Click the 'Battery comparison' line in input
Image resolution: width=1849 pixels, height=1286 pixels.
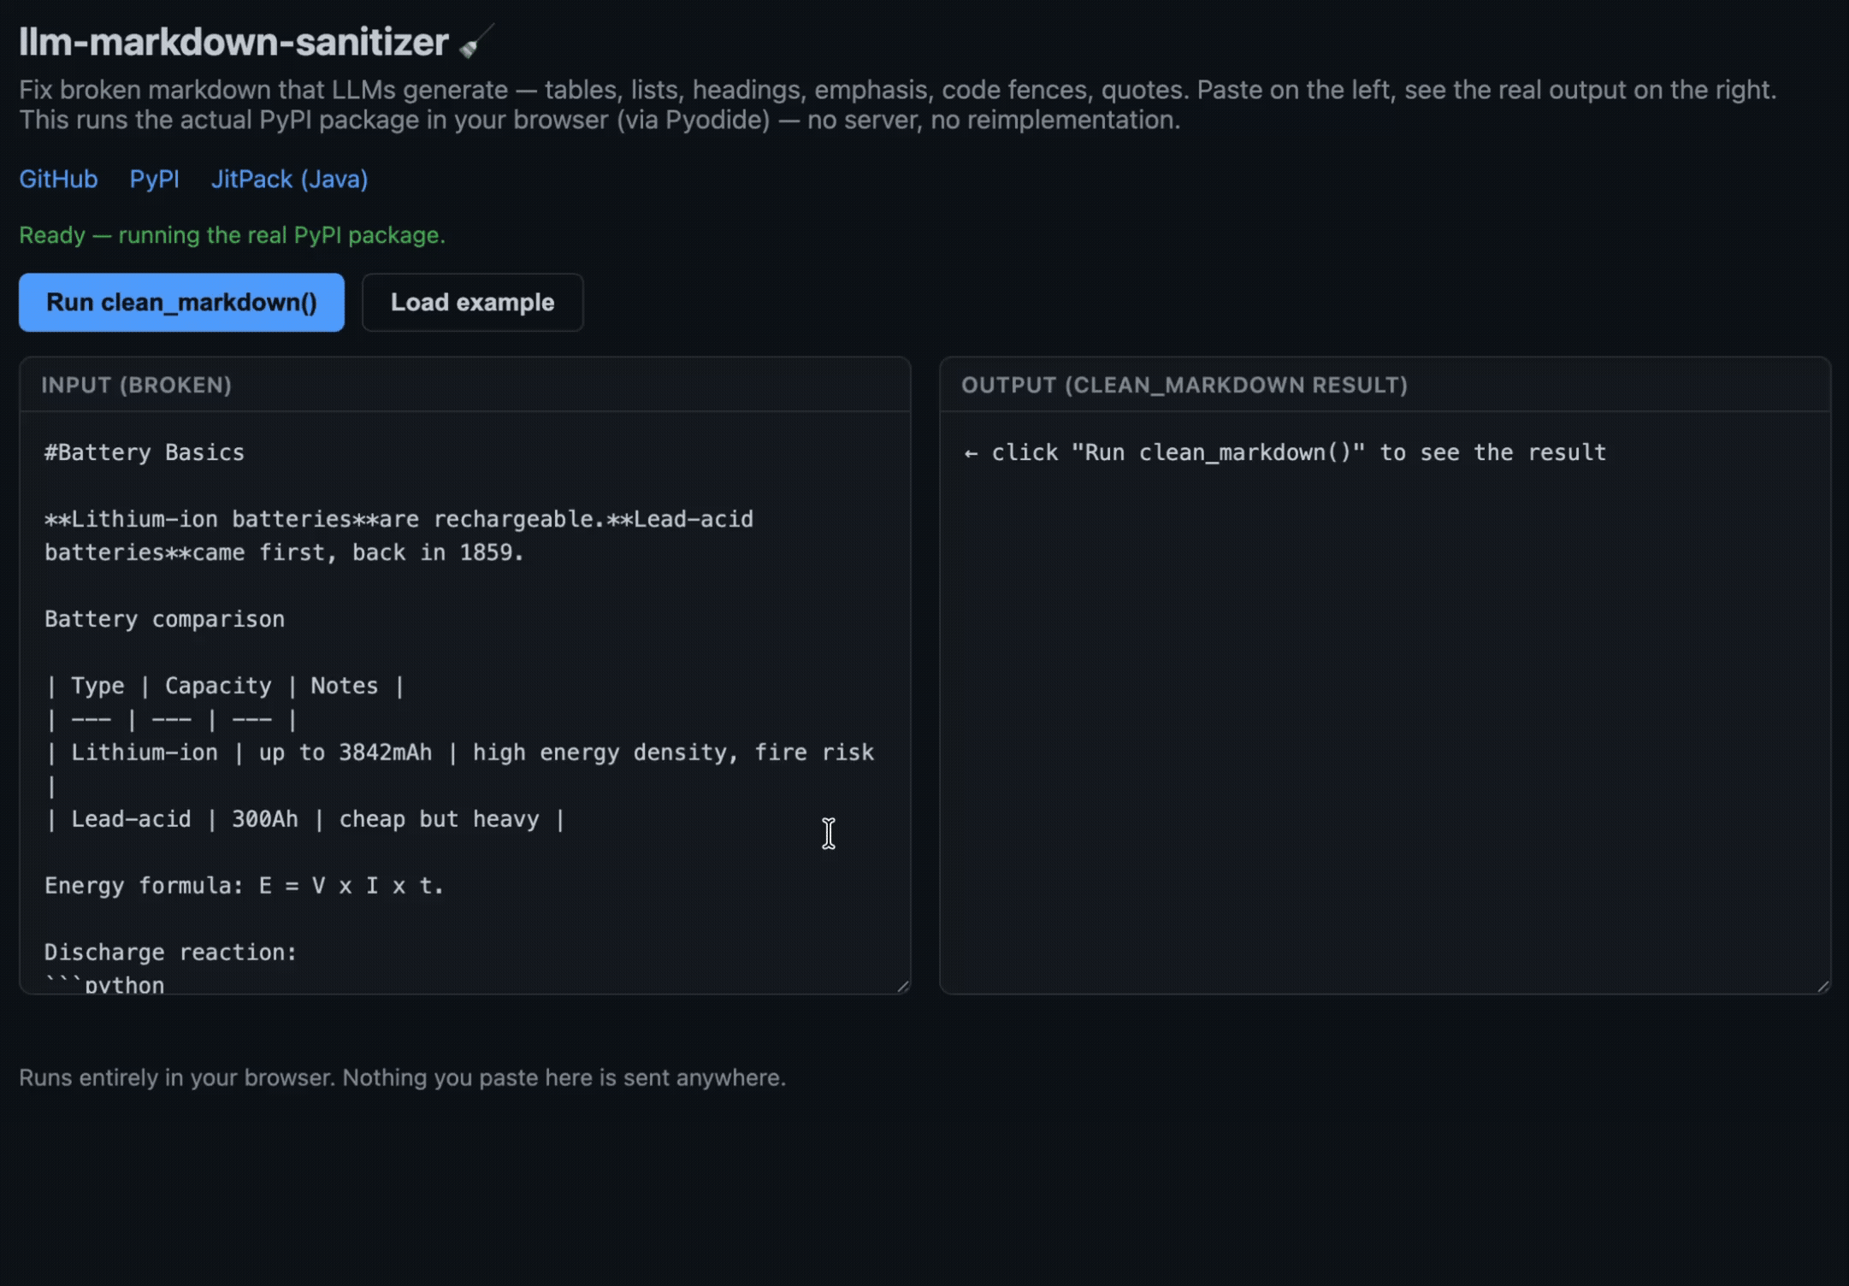164,619
